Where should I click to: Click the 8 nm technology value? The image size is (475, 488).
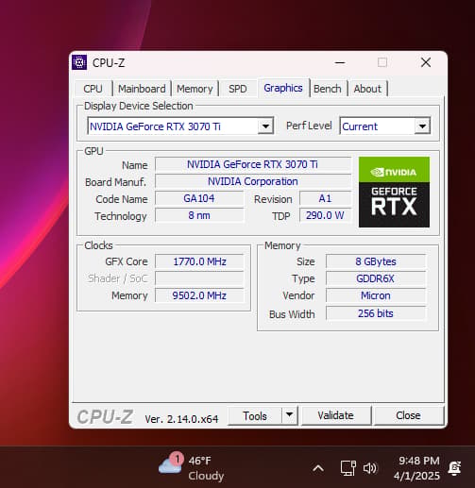pos(199,215)
